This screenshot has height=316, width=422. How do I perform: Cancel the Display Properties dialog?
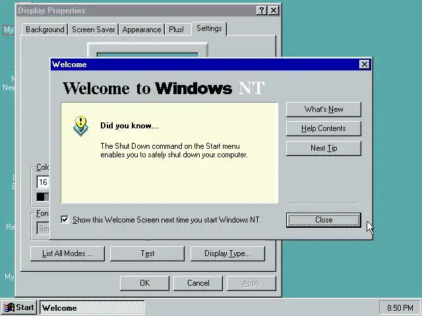198,283
